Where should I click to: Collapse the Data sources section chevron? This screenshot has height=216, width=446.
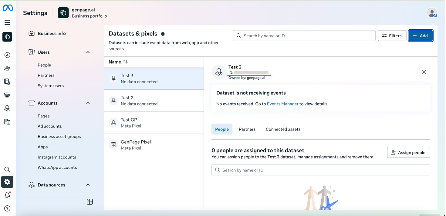88,185
